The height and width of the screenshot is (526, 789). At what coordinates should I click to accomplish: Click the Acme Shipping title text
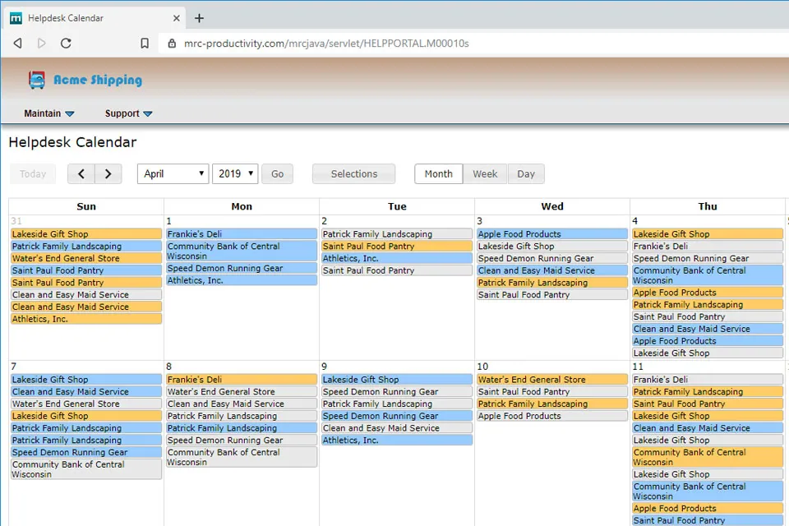pos(98,80)
